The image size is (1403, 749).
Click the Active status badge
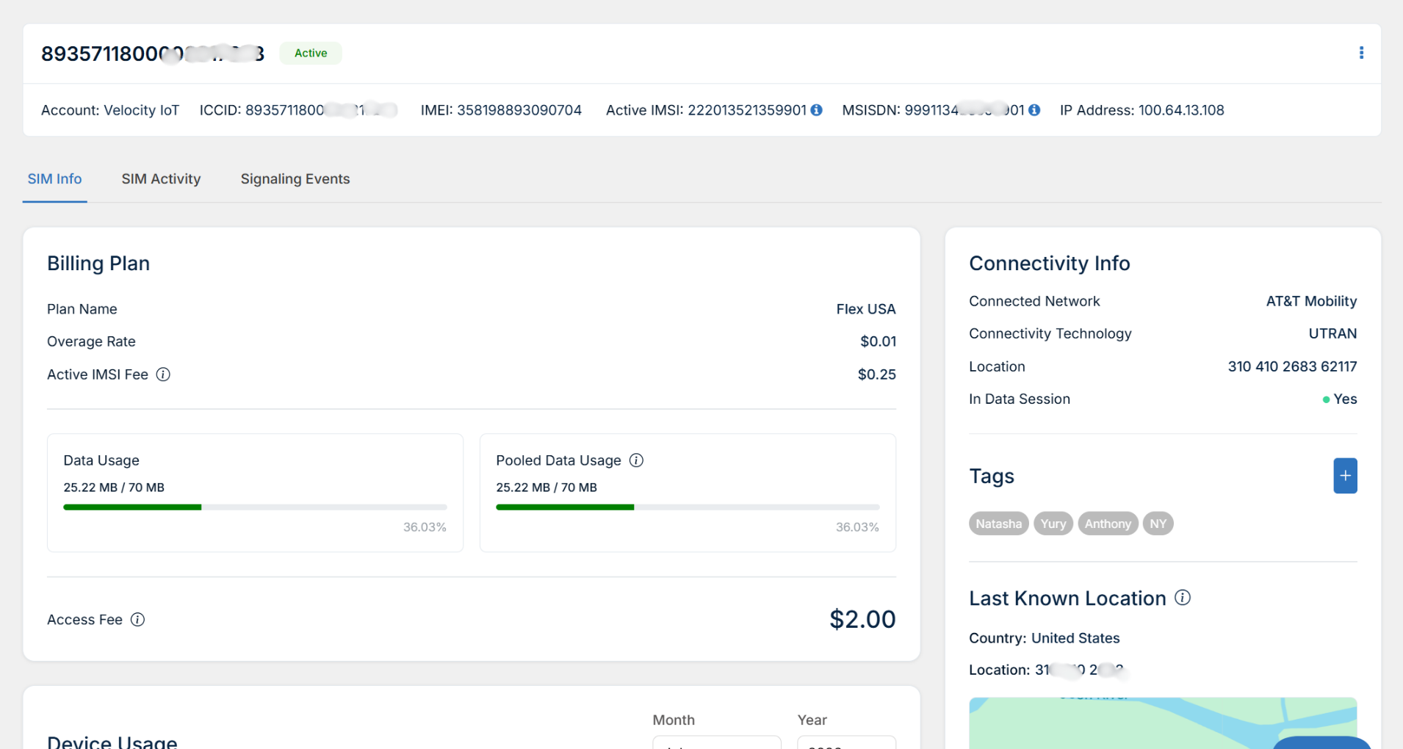tap(311, 53)
